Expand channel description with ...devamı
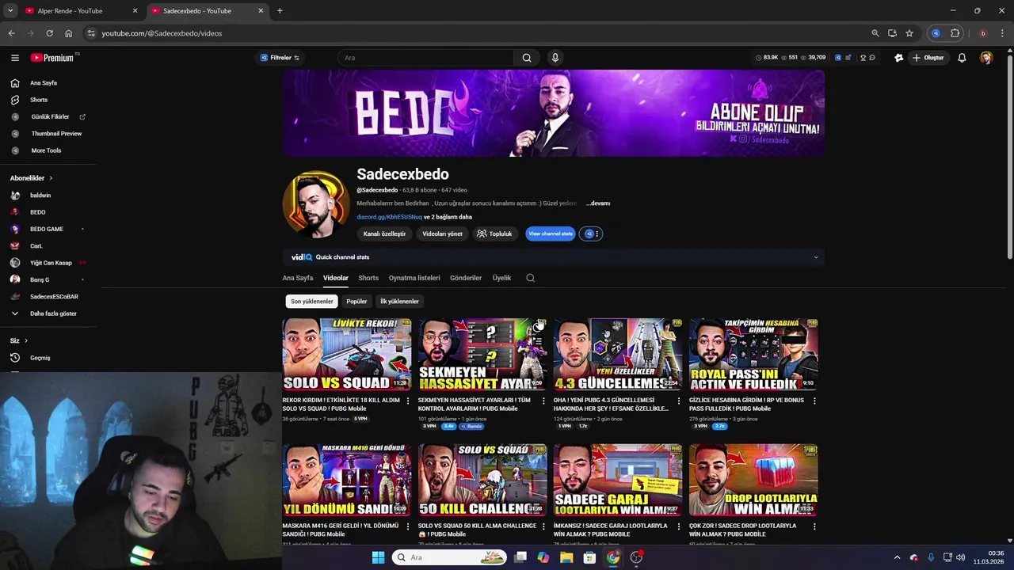 tap(598, 203)
